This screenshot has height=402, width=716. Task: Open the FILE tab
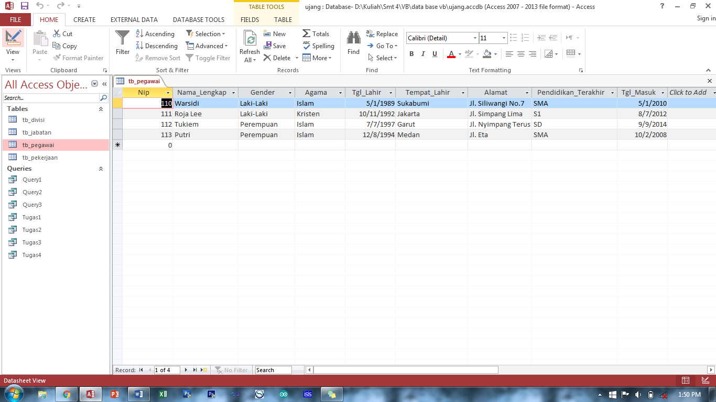pos(16,19)
